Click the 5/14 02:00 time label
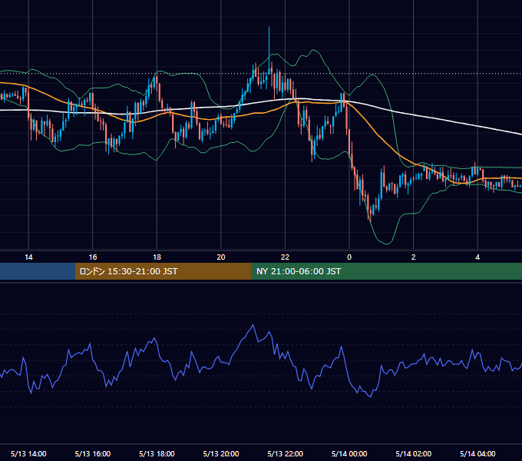 pos(414,453)
